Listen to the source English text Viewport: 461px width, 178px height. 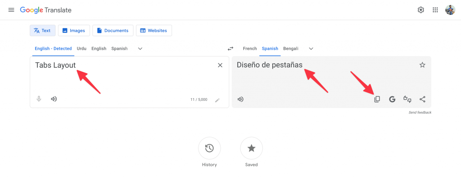click(x=54, y=99)
